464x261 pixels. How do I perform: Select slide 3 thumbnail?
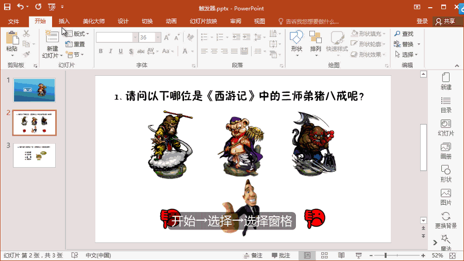(35, 155)
